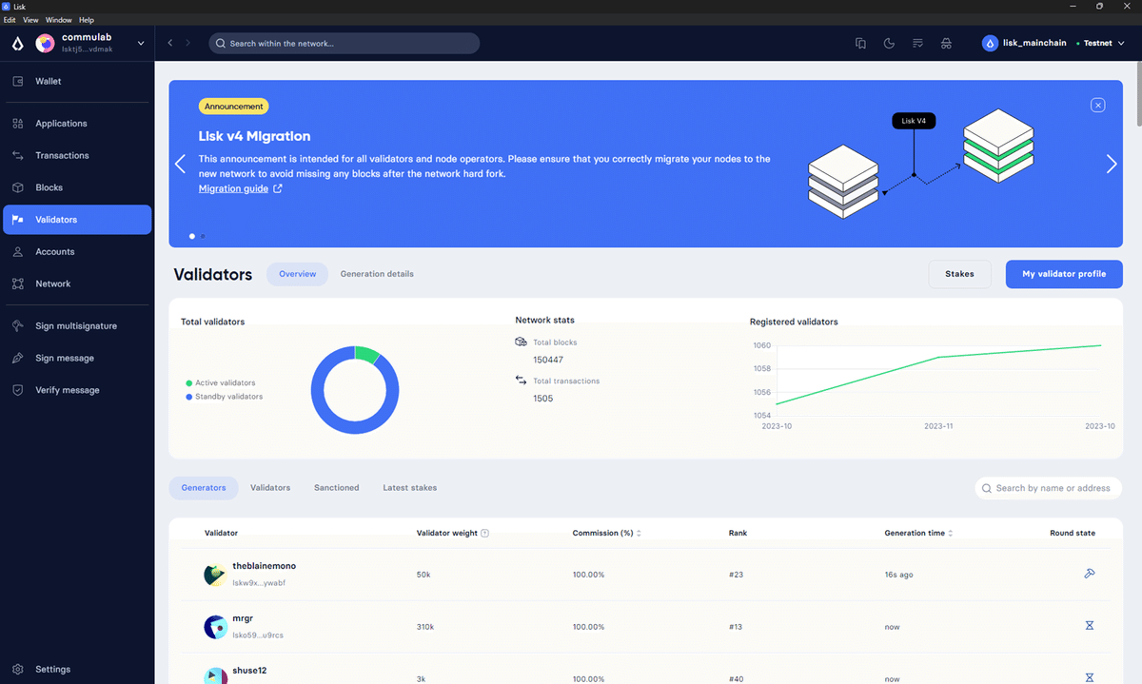The image size is (1142, 684).
Task: Open the lisk_mainchain Testnet network dropdown
Action: click(1054, 43)
